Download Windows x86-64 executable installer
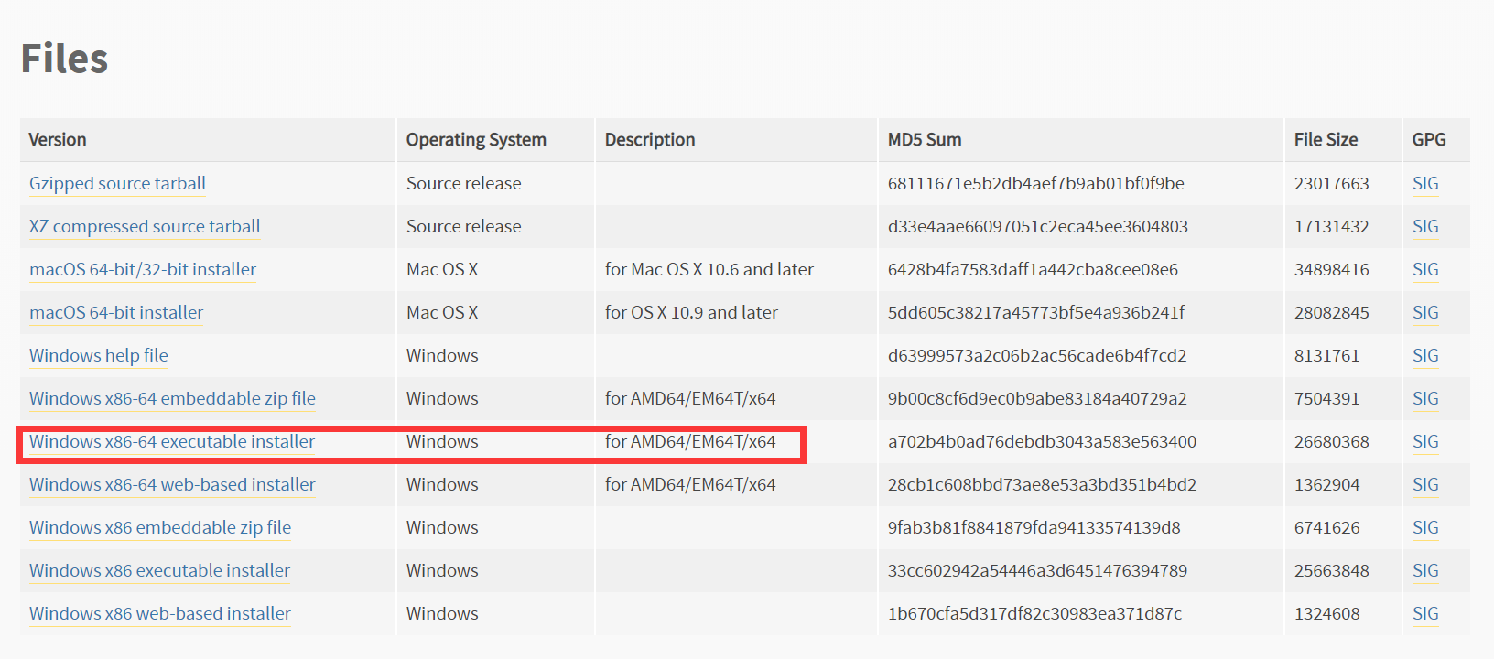This screenshot has width=1494, height=659. tap(172, 441)
